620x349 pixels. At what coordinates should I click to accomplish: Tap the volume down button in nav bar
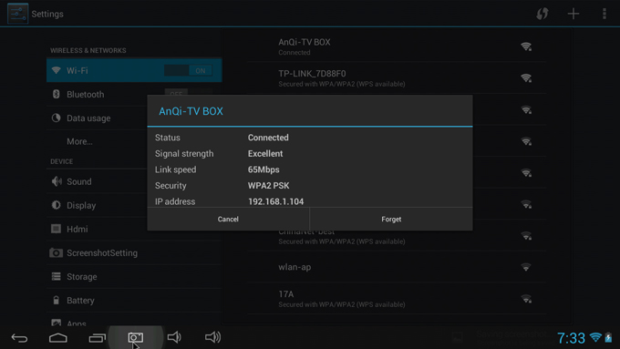click(174, 337)
